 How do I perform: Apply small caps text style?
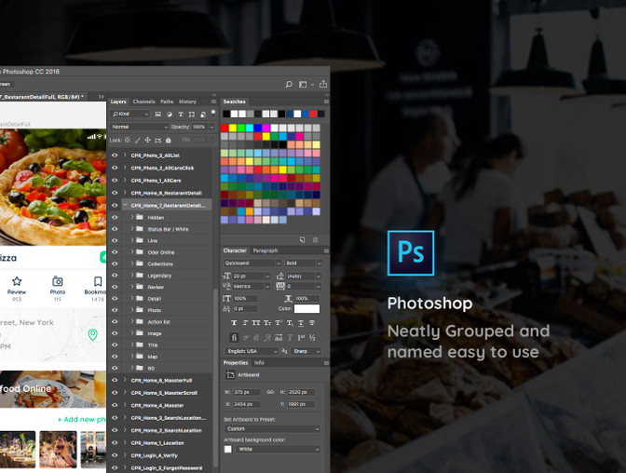tap(267, 323)
